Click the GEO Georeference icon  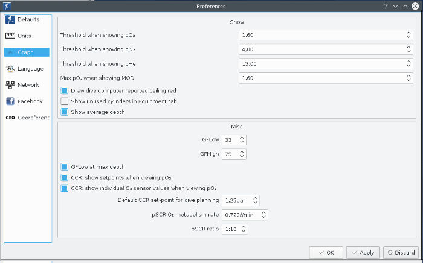[x=10, y=118]
